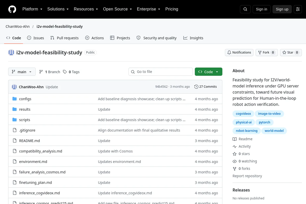Open the cogvideox topic tag

pos(244,114)
